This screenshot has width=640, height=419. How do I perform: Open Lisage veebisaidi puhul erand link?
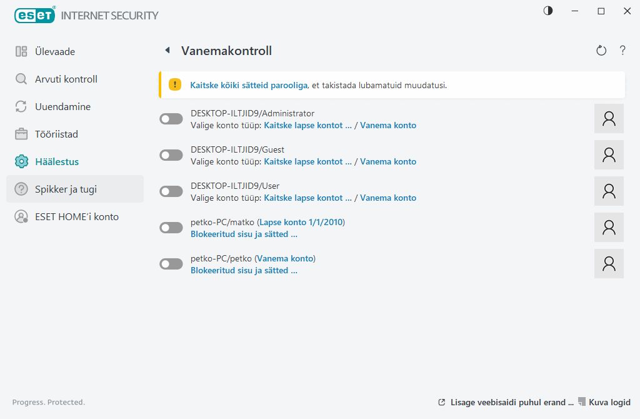pyautogui.click(x=511, y=402)
